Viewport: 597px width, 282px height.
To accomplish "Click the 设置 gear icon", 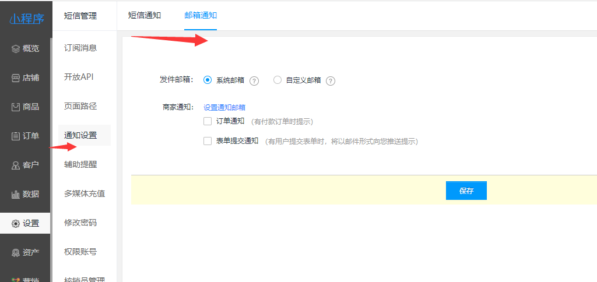I will point(15,223).
